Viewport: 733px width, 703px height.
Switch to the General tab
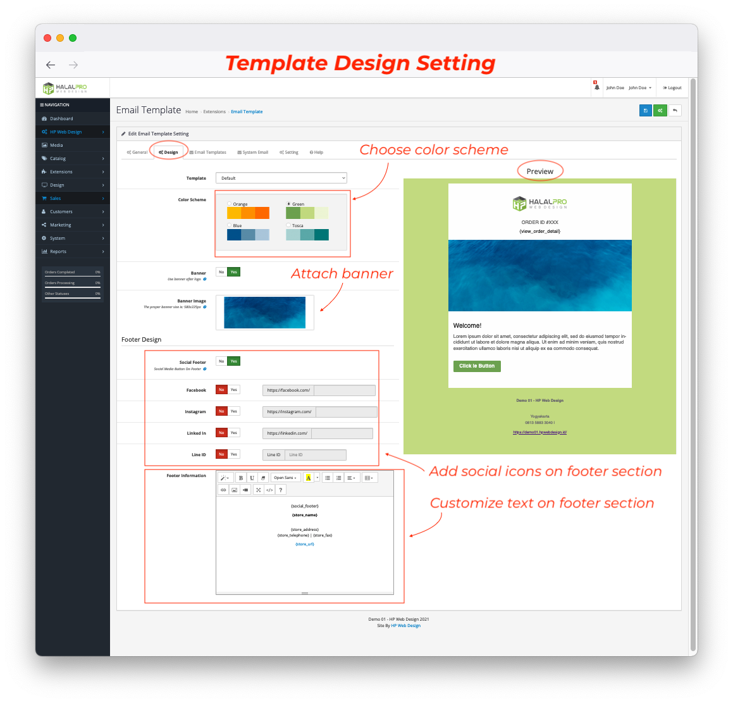137,152
